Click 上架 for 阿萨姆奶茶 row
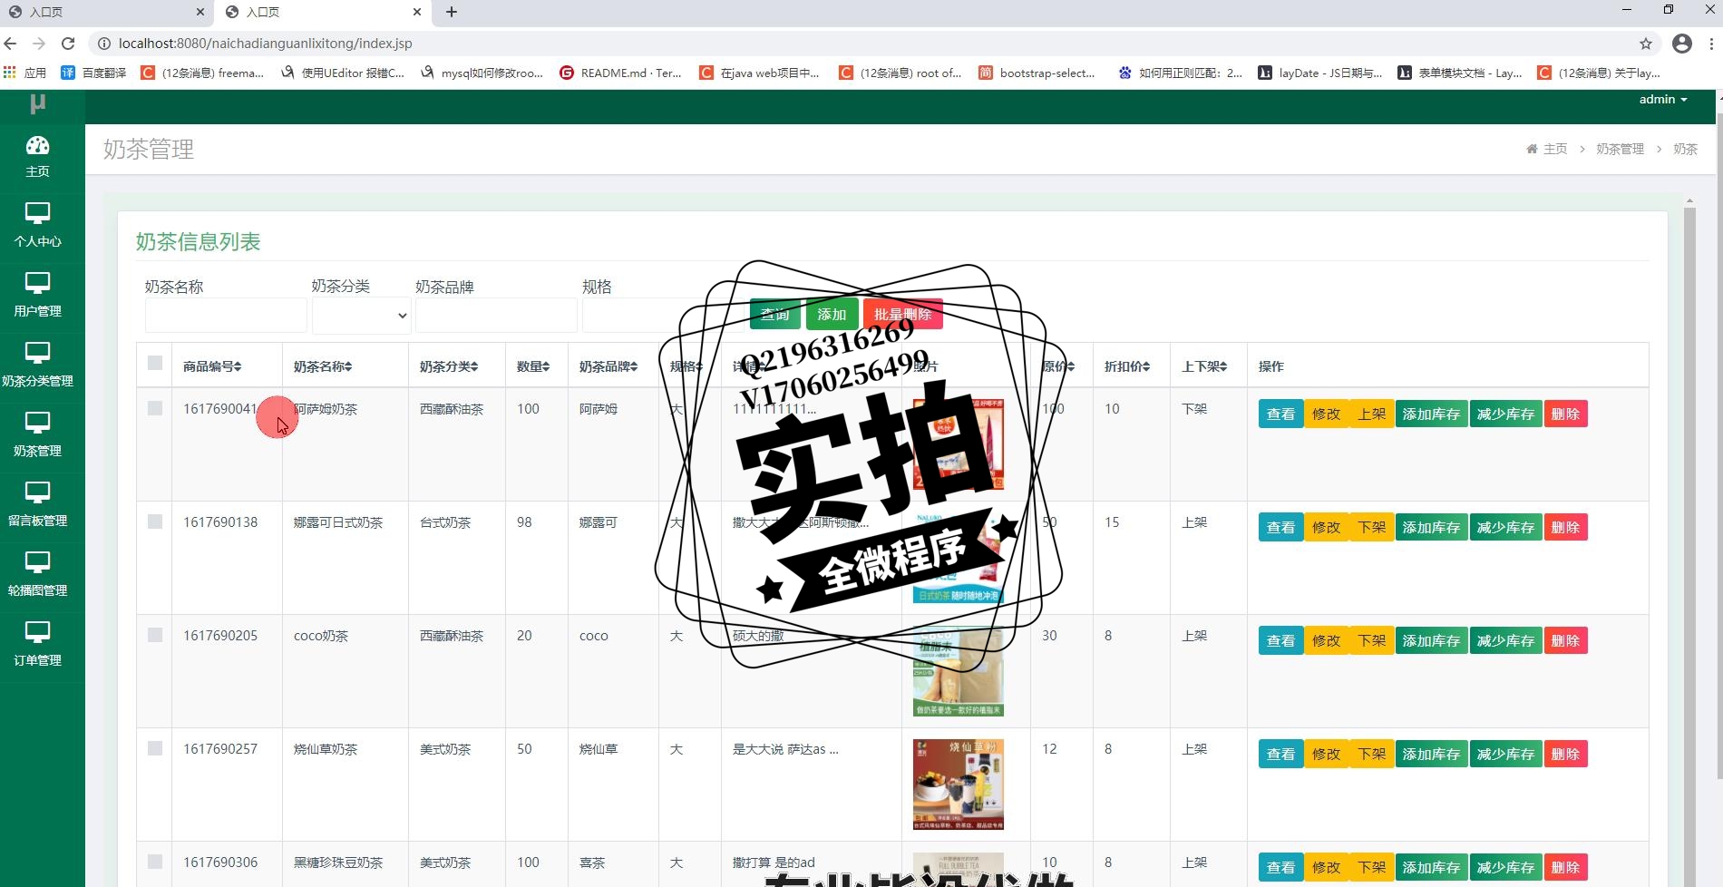1723x887 pixels. tap(1371, 414)
